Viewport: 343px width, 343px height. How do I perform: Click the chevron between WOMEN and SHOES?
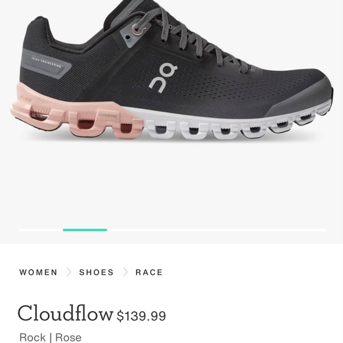[x=69, y=272]
